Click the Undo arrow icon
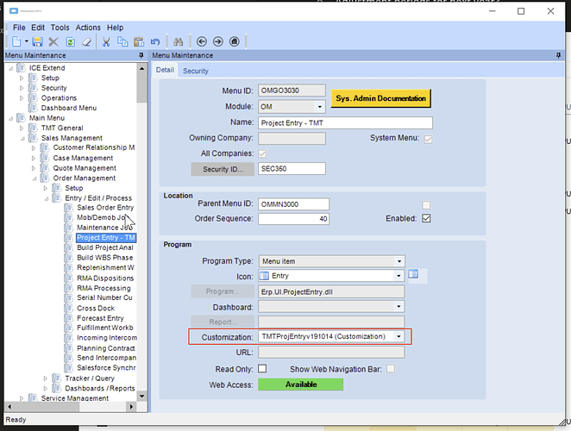This screenshot has height=431, width=571. point(155,42)
